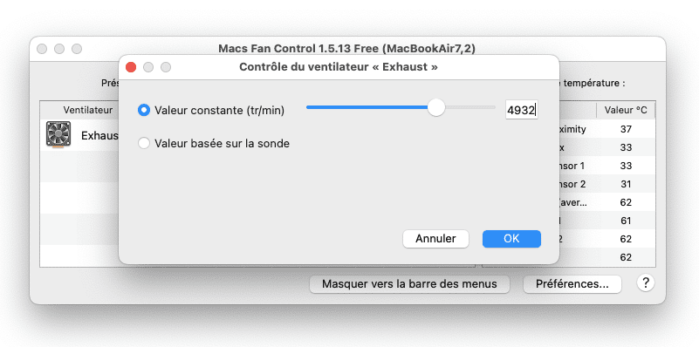Click the Ventilateur column header
This screenshot has height=347, width=699.
[x=88, y=110]
